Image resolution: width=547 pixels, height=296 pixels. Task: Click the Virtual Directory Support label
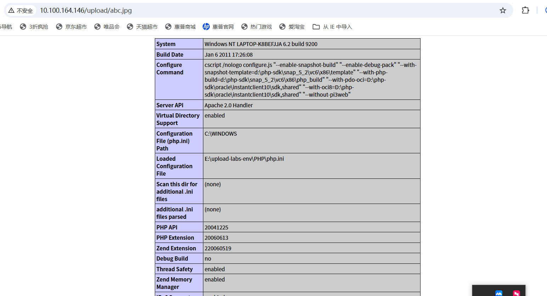(x=178, y=119)
